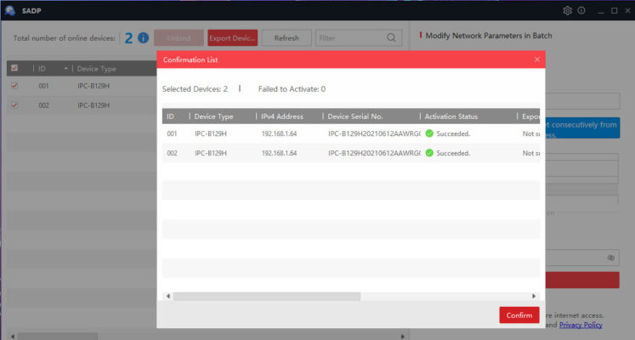Click the filter search magnifier icon
The width and height of the screenshot is (635, 340).
point(391,38)
